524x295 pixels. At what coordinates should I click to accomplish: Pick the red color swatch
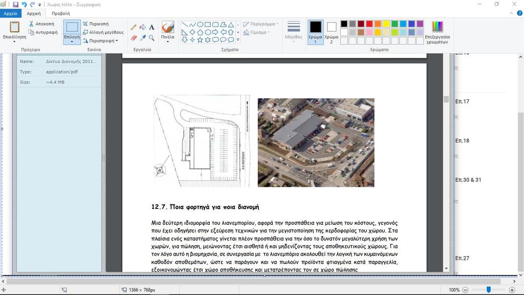coord(369,24)
